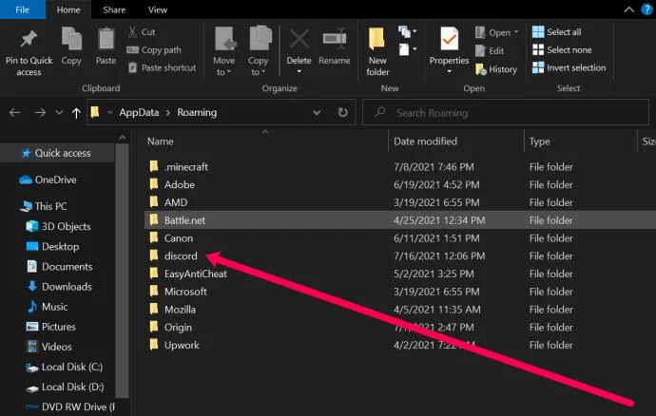Click Roaming in the address bar
The width and height of the screenshot is (656, 416).
tap(197, 112)
